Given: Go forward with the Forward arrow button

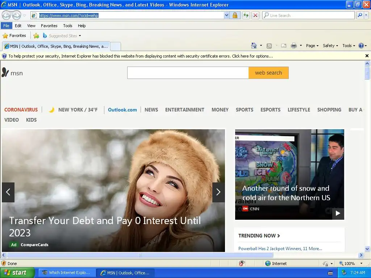Looking at the screenshot, I should click(16, 15).
